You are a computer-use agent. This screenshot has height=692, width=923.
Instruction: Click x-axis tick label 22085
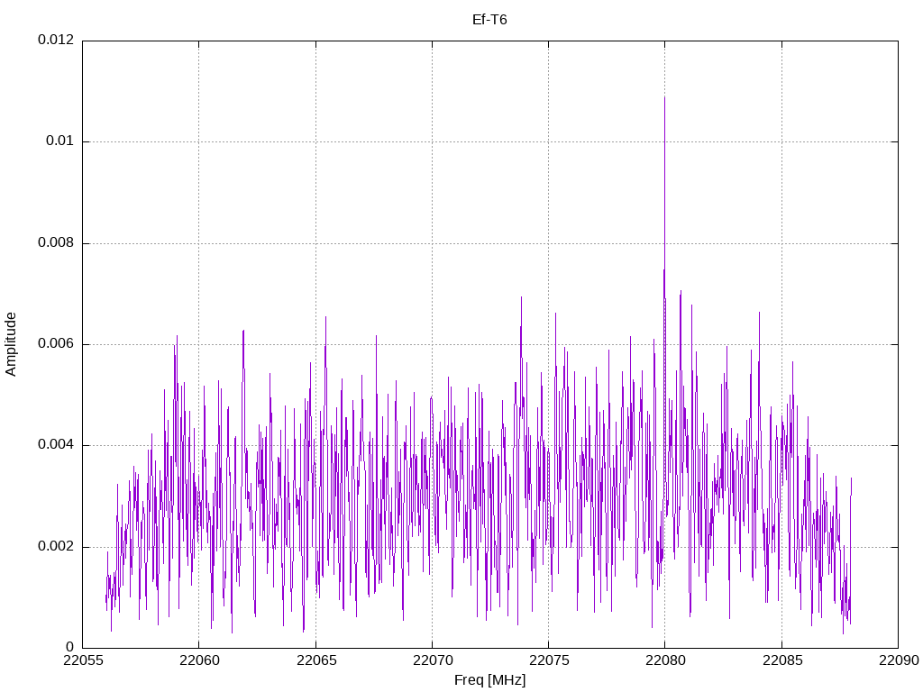(x=781, y=660)
